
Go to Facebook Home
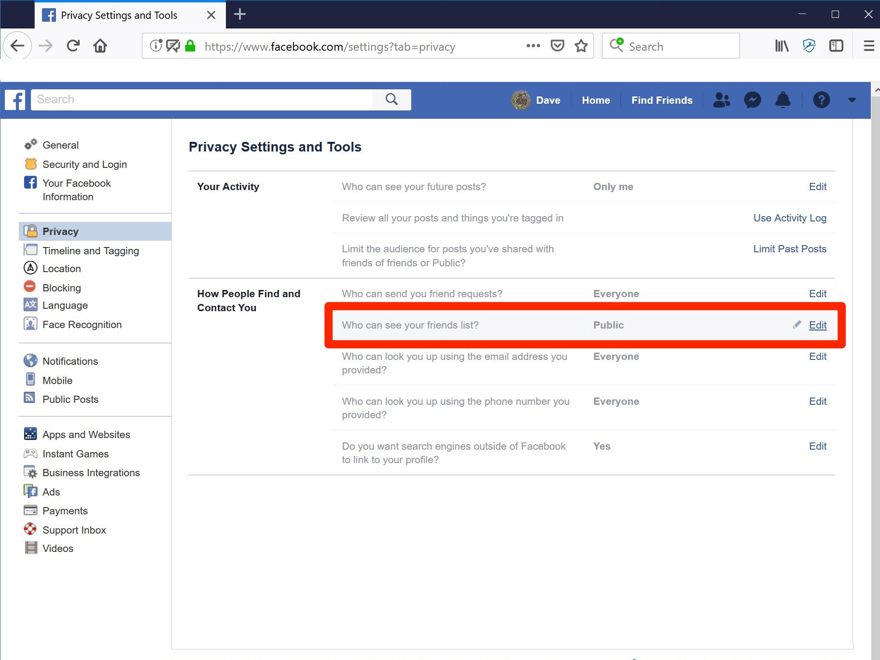[x=596, y=100]
